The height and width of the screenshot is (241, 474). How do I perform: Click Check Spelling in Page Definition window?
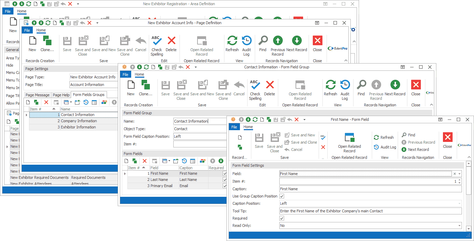157,46
